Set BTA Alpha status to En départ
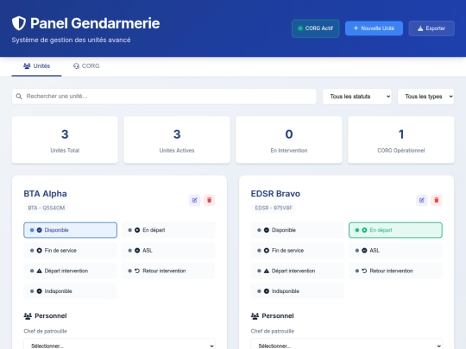This screenshot has height=349, width=466. click(168, 230)
